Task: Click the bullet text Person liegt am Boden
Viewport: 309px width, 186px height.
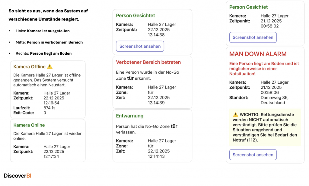Action: click(x=51, y=53)
